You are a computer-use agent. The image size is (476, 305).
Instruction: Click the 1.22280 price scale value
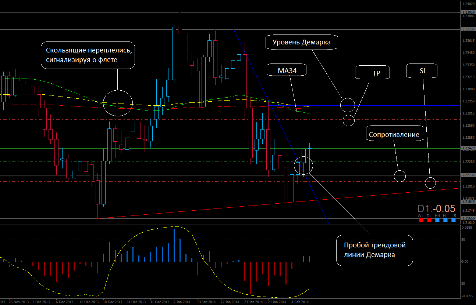[468, 162]
